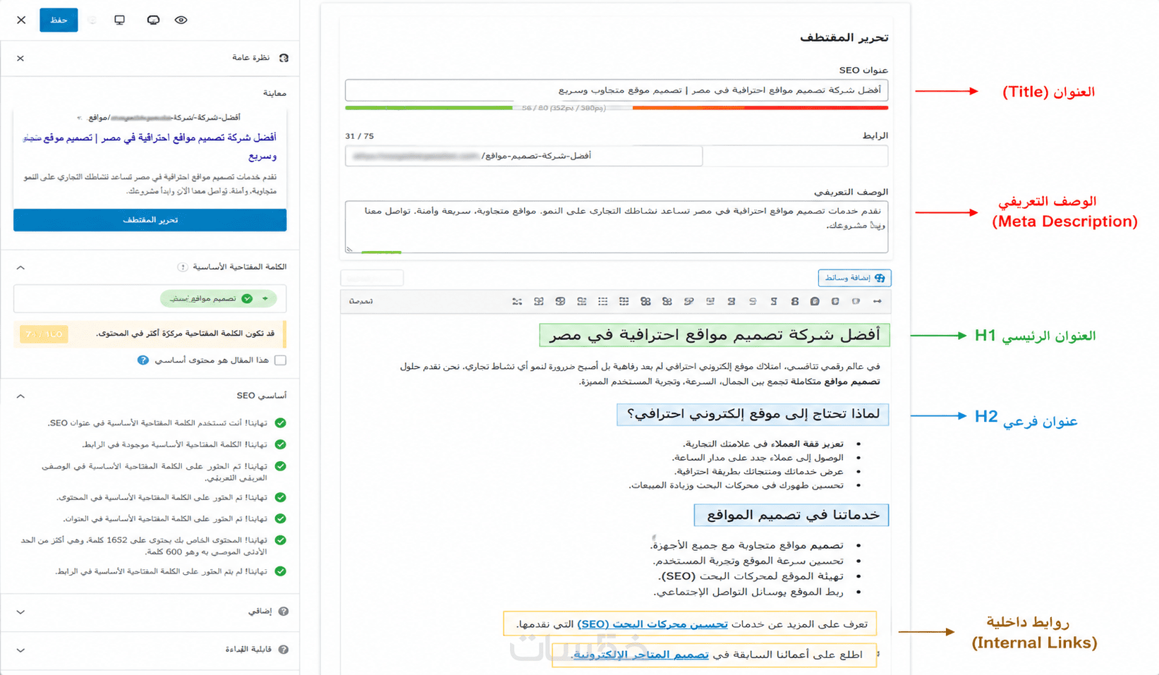
Task: Click bullet ربط الموقع بوسائل التواصل الاجتماعي
Action: click(748, 592)
